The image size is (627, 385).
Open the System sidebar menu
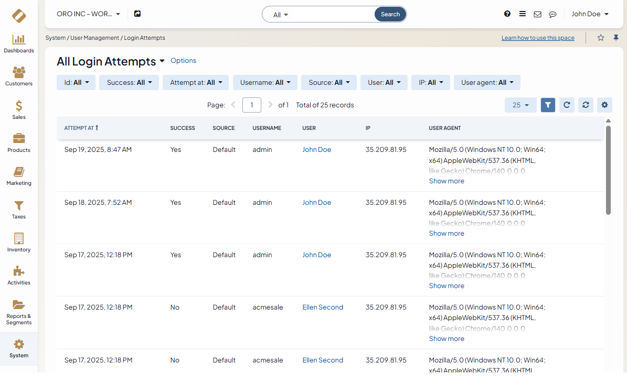point(19,349)
